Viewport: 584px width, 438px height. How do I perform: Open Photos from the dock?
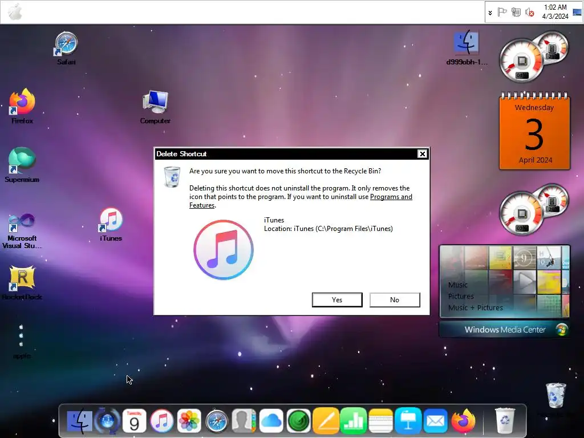(189, 421)
